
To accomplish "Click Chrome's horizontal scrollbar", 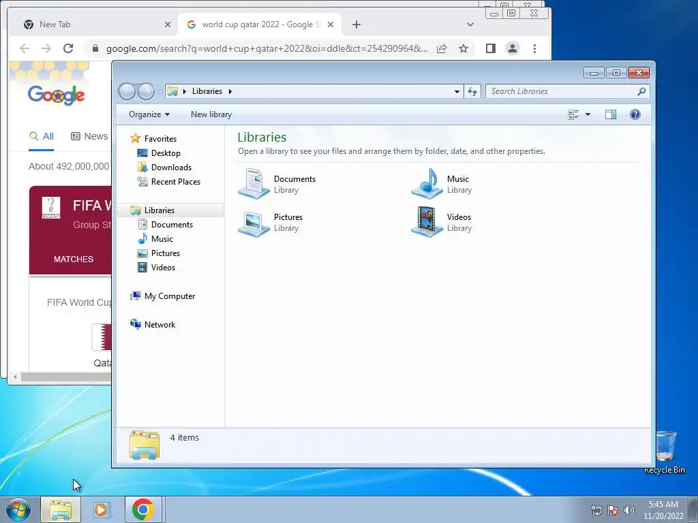I will tap(65, 377).
